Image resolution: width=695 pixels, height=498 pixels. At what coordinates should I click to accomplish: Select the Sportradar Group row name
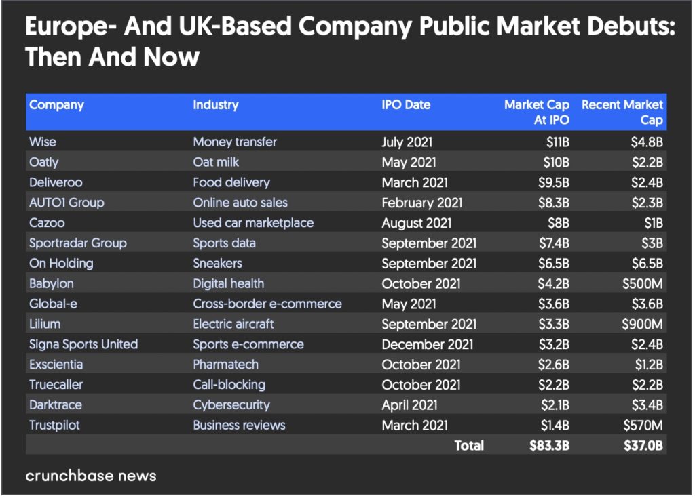(78, 243)
